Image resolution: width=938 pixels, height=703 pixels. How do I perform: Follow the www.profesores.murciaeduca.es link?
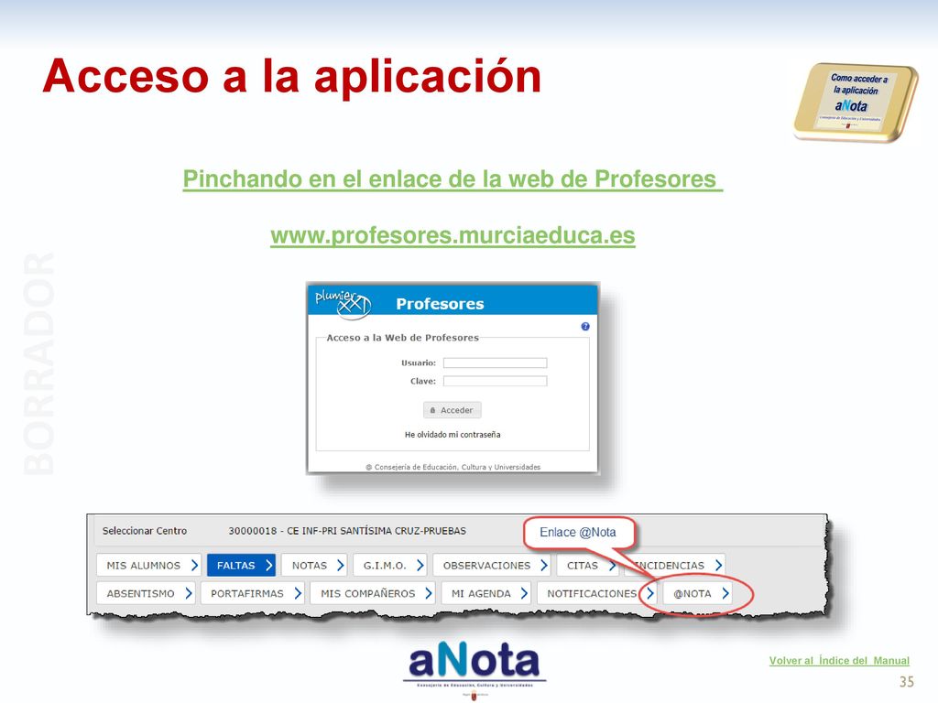pos(453,235)
